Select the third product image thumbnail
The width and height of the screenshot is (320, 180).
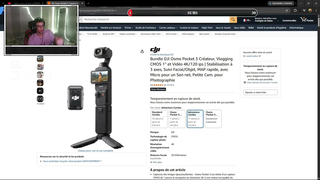pyautogui.click(x=40, y=75)
